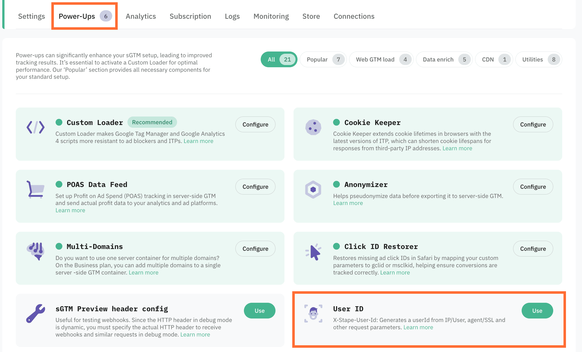Viewport: 582px width, 352px height.
Task: Filter power-ups by Popular
Action: 323,59
